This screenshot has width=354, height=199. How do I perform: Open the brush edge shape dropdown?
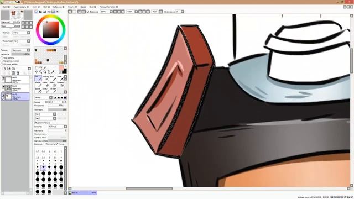[44, 97]
